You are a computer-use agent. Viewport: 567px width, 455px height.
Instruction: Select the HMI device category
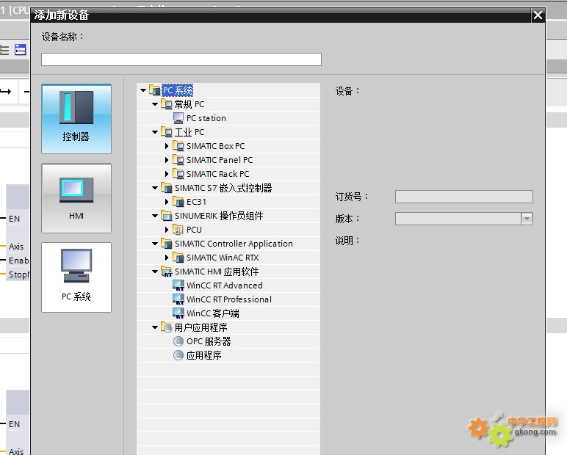pyautogui.click(x=76, y=198)
